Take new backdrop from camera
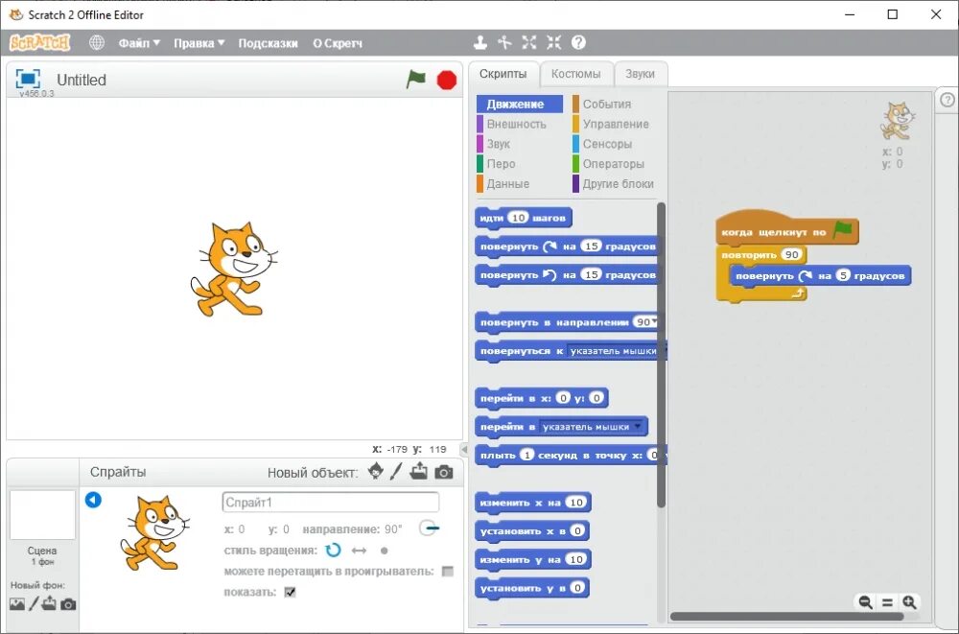The height and width of the screenshot is (634, 959). [x=68, y=604]
